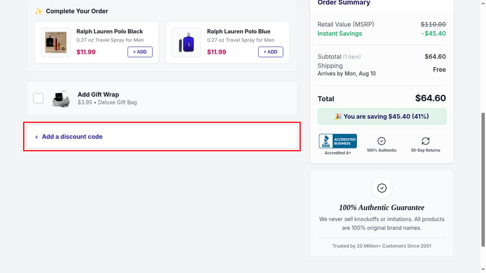The image size is (486, 273).
Task: Add Ralph Lauren Polo Black to order
Action: pyautogui.click(x=140, y=52)
